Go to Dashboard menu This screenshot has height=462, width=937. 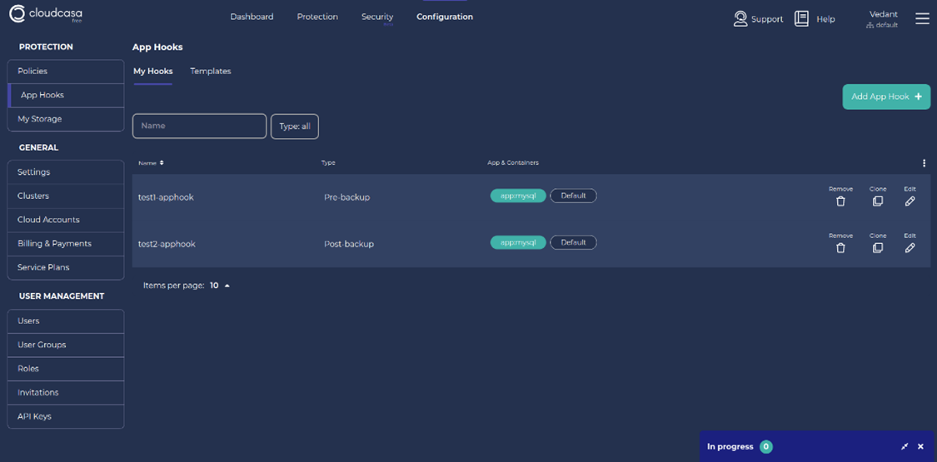point(252,17)
